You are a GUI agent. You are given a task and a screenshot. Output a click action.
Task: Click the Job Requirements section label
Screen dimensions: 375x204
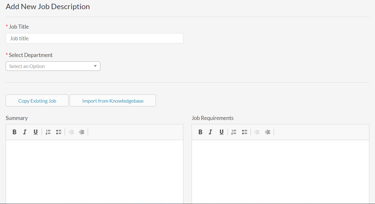[x=212, y=118]
